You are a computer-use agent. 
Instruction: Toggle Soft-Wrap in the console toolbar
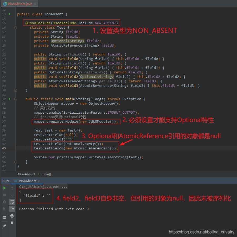(12, 202)
